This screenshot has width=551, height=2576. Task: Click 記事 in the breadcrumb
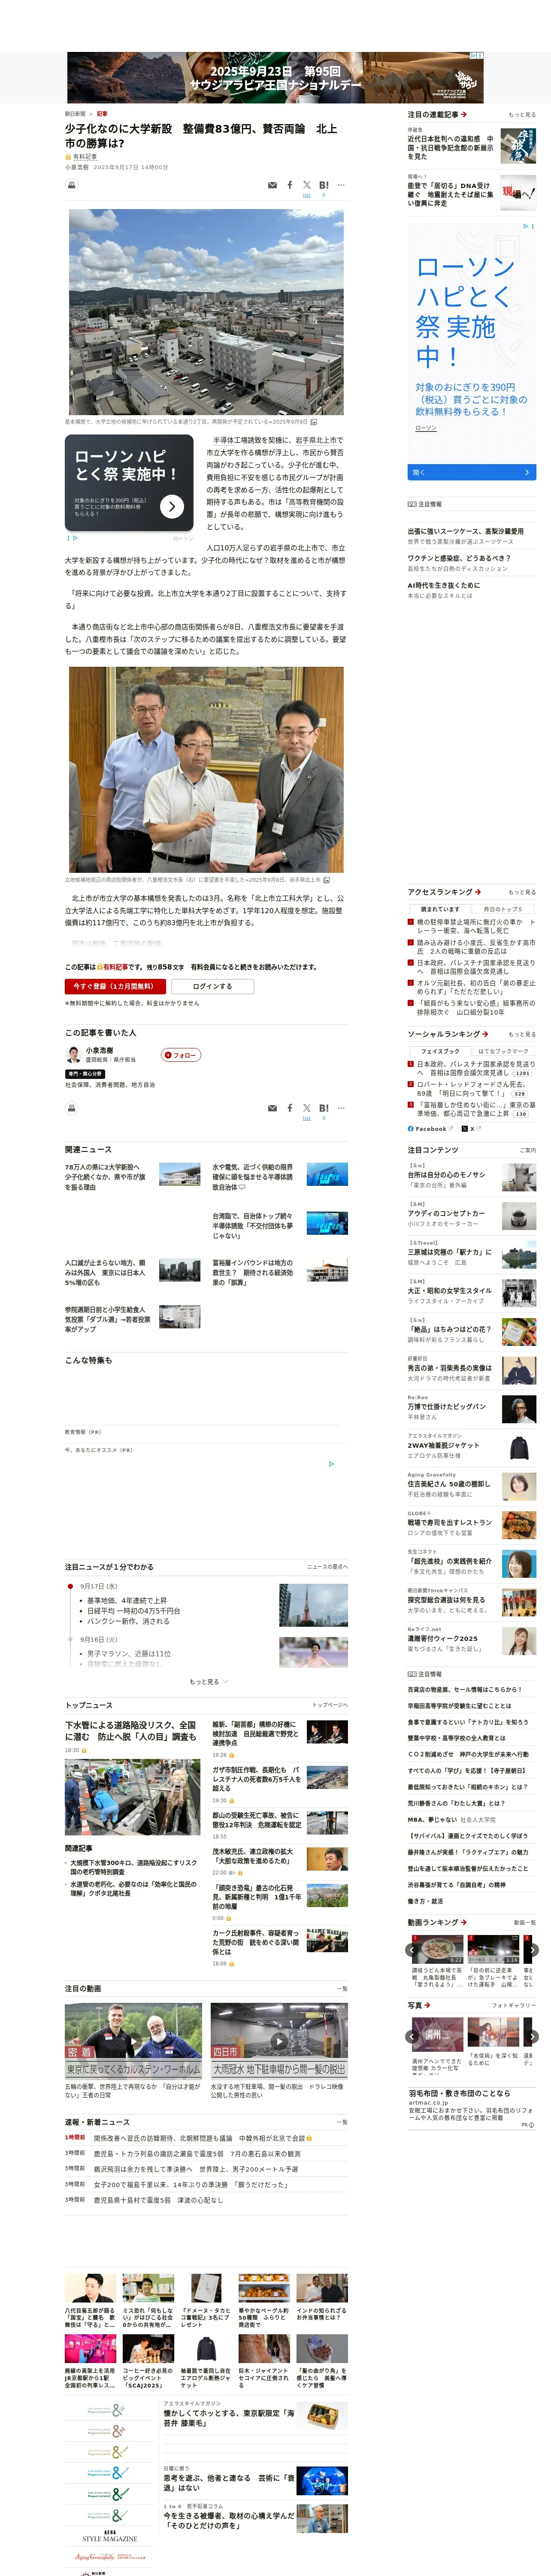click(x=102, y=114)
